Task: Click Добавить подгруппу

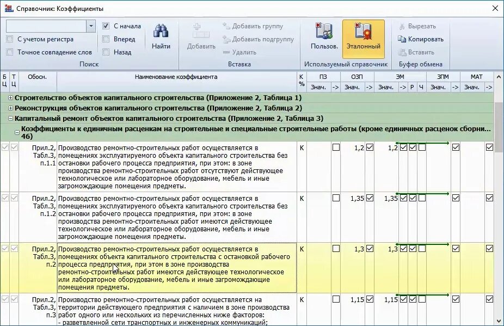Action: click(258, 39)
